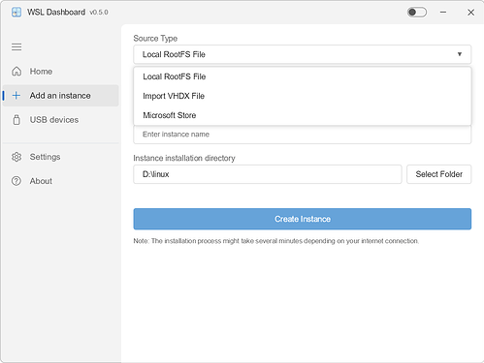The width and height of the screenshot is (484, 363).
Task: Click the Settings gear icon
Action: coord(16,157)
